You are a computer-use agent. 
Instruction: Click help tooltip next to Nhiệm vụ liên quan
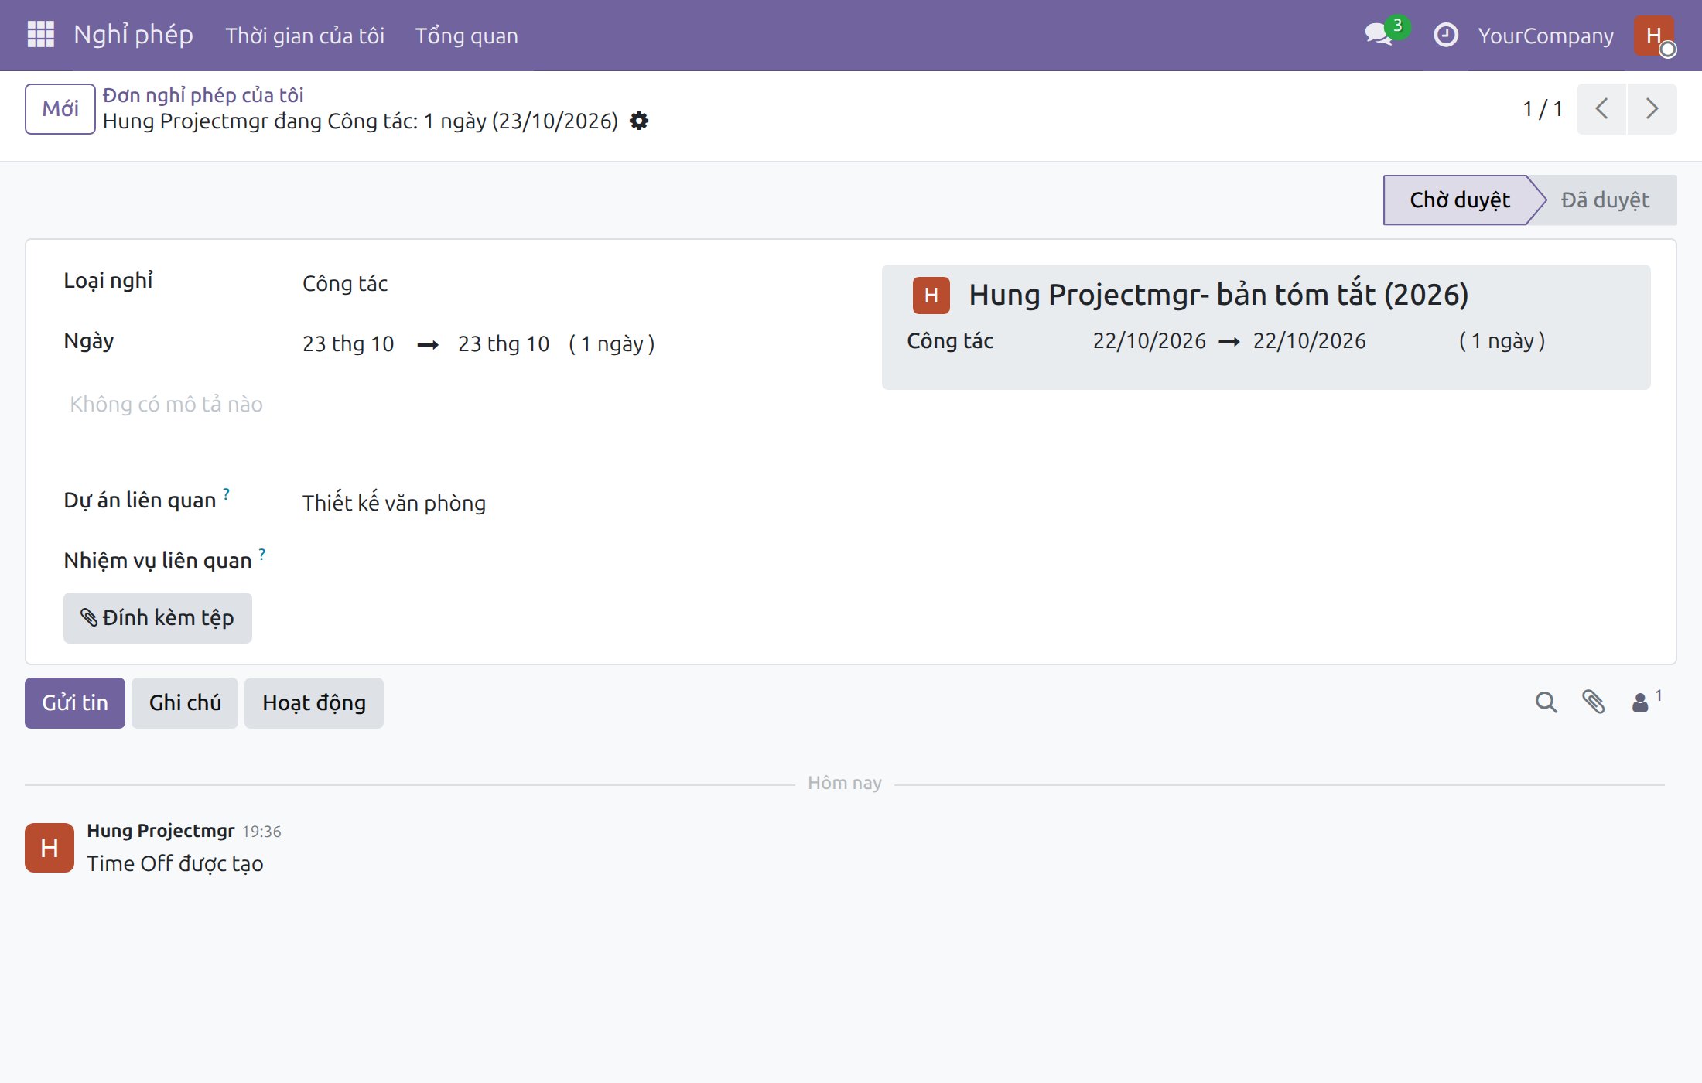(262, 553)
